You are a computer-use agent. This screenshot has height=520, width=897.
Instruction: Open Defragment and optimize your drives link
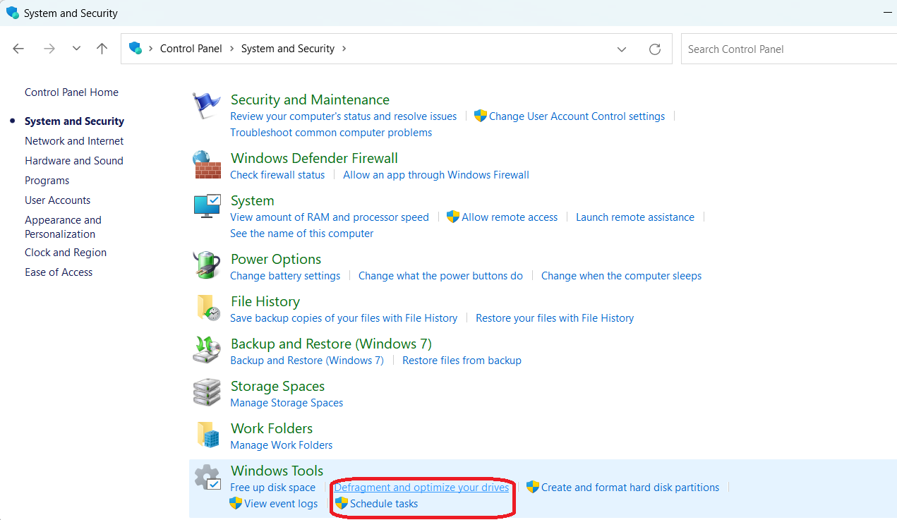coord(421,488)
